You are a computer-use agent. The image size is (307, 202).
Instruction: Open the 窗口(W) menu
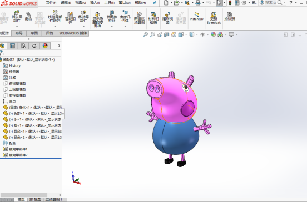125,3
